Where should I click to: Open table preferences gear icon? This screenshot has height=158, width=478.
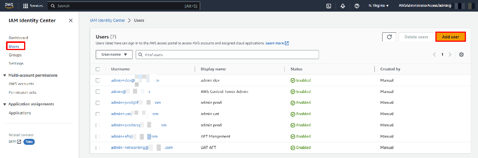(461, 55)
